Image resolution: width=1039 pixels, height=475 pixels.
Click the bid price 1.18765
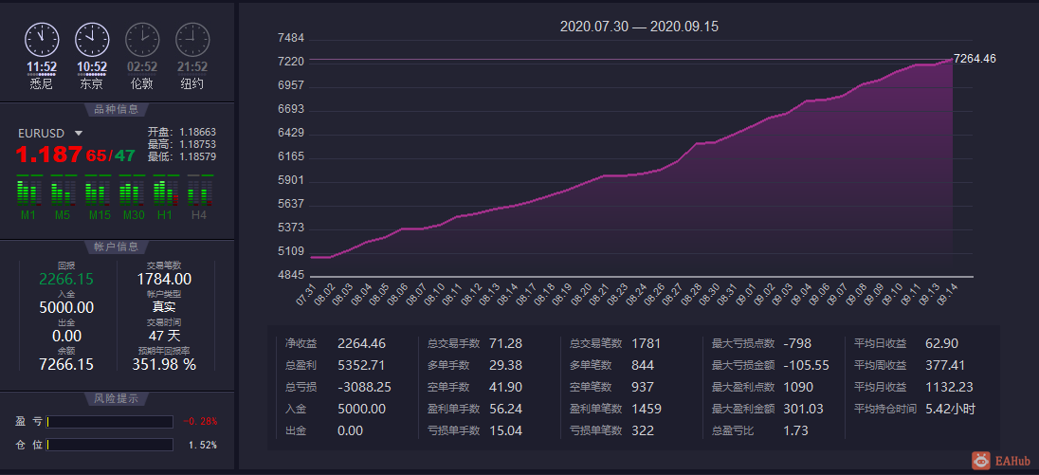(x=62, y=155)
